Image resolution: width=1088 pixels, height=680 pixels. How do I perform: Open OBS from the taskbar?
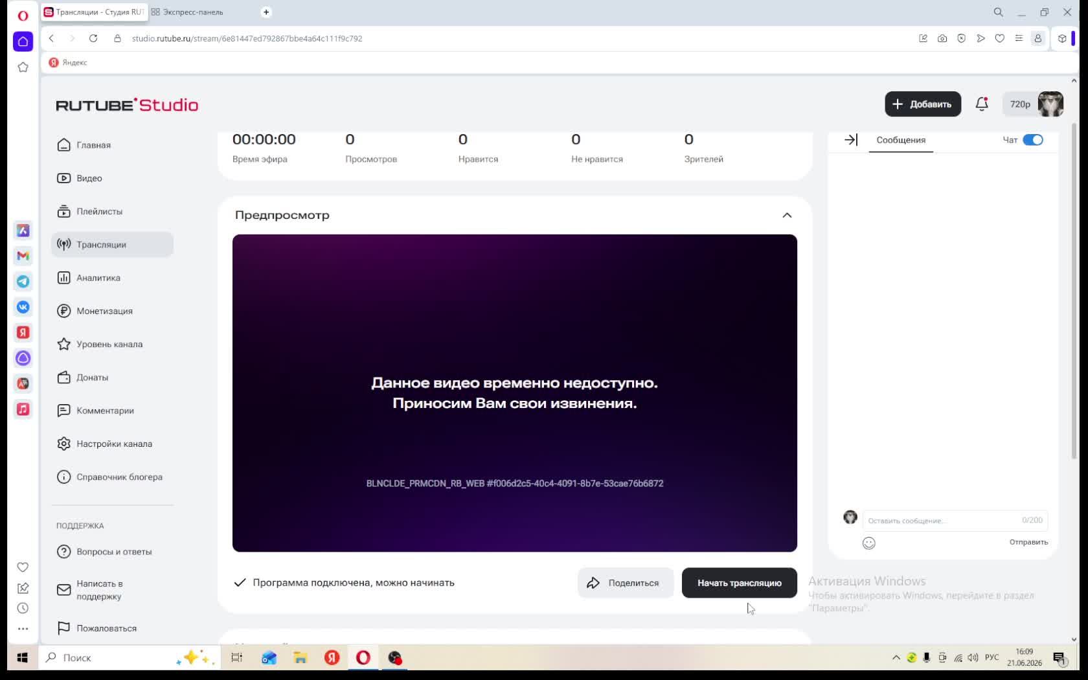395,657
